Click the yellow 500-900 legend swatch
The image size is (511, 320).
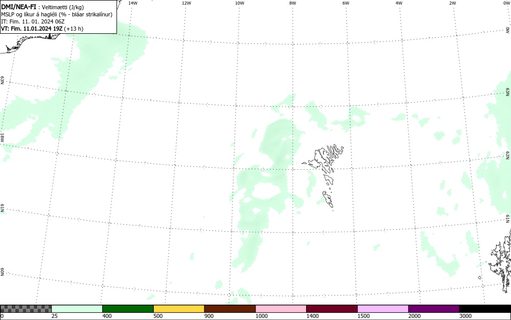(179, 309)
